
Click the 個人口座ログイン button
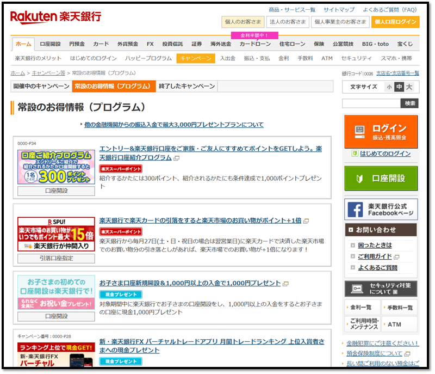tap(395, 22)
